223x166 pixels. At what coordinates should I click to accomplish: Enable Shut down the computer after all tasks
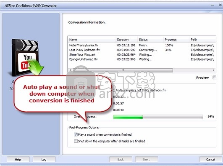[76, 141]
